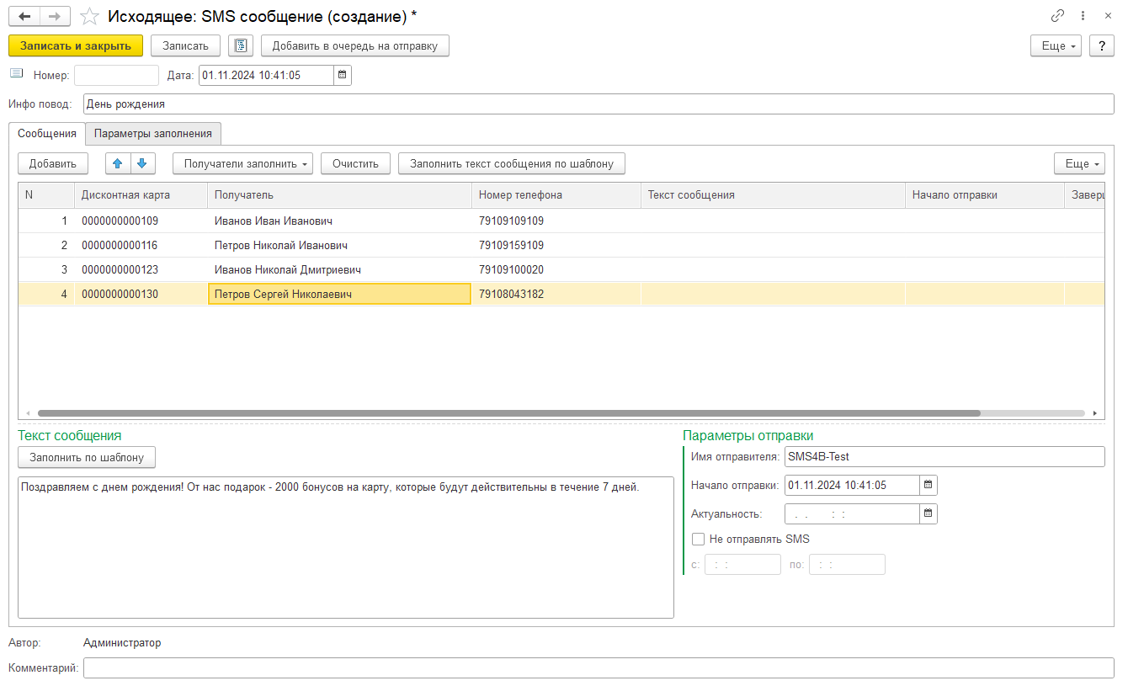
Task: Select recipient Петров Николай Иванович
Action: pyautogui.click(x=281, y=246)
